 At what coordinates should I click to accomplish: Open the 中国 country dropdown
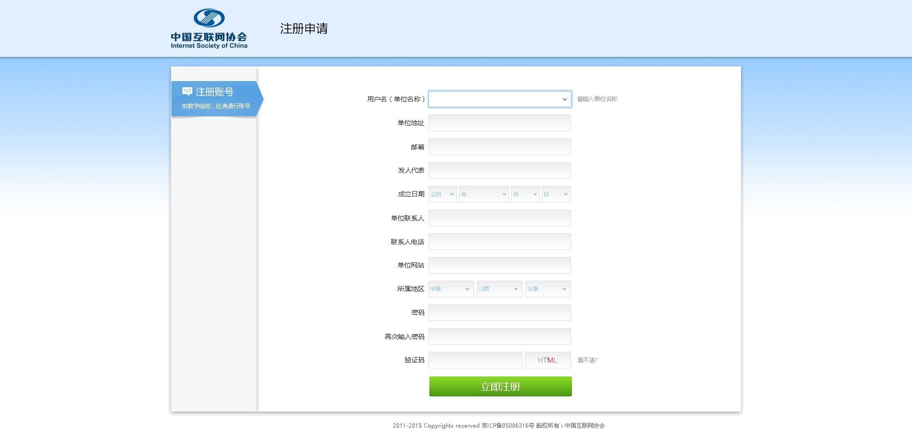coord(451,289)
